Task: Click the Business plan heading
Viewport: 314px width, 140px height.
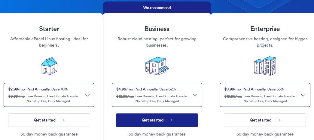Action: [157, 29]
